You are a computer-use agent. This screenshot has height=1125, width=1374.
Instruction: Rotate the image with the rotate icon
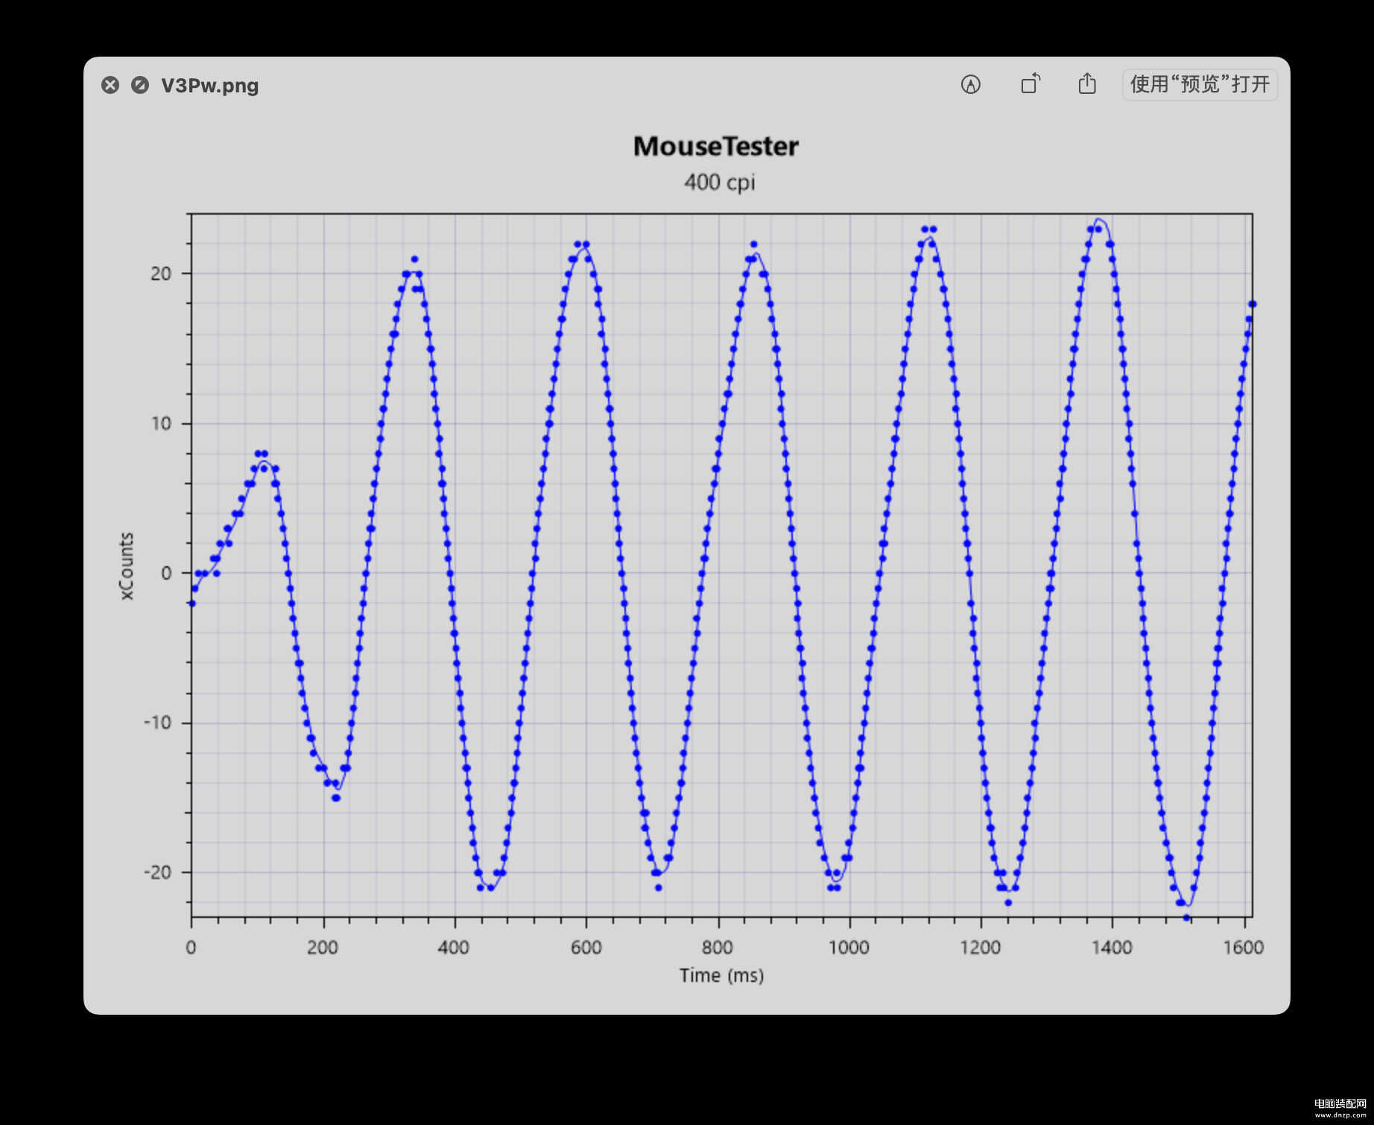click(1030, 83)
